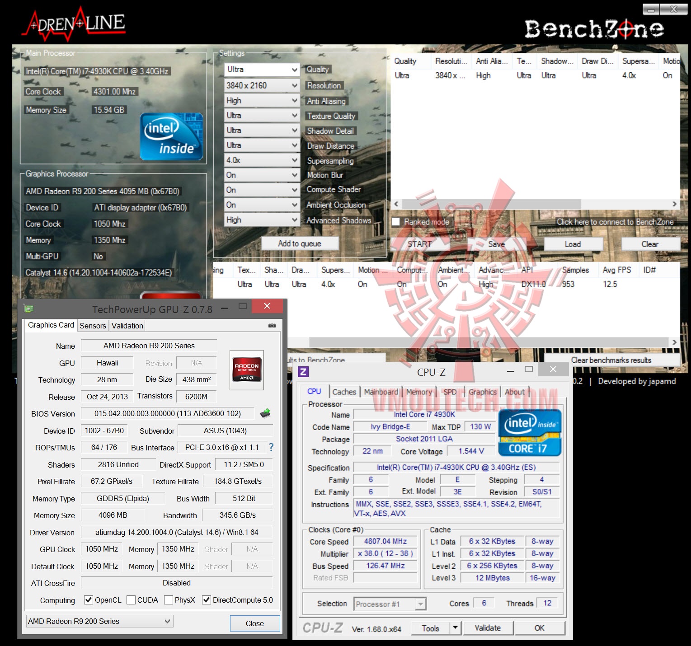This screenshot has width=691, height=646.
Task: Open the Resolution dropdown showing 3840 x 2160
Action: point(262,85)
